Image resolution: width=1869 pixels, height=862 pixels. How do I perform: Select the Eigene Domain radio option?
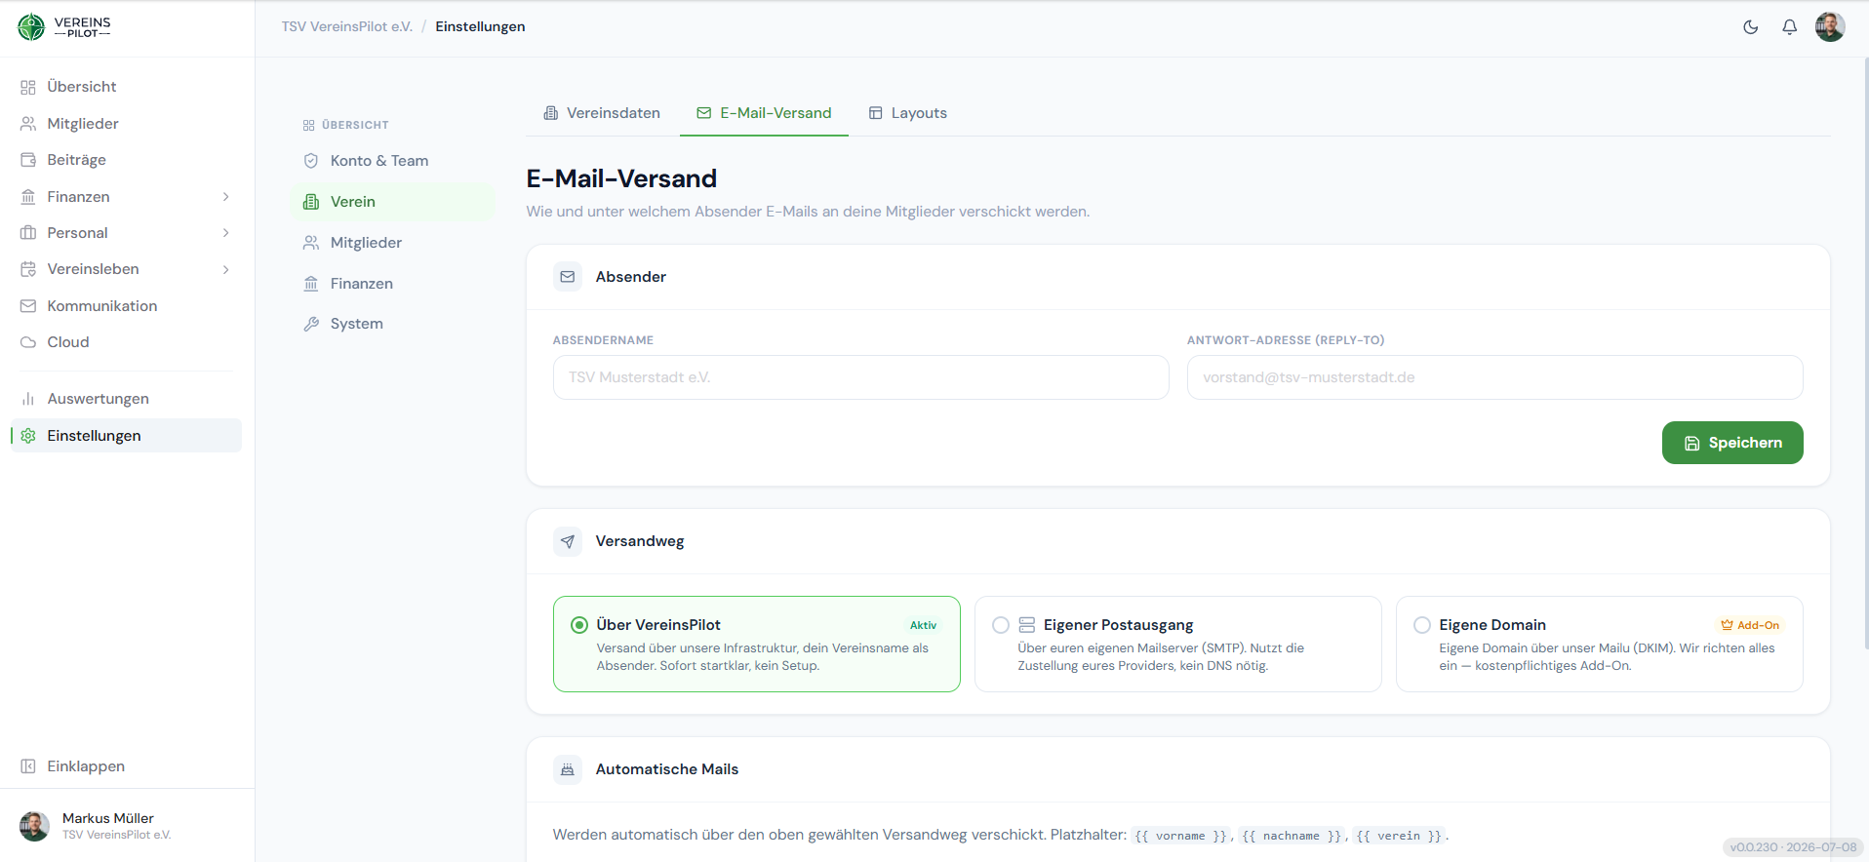(1422, 625)
